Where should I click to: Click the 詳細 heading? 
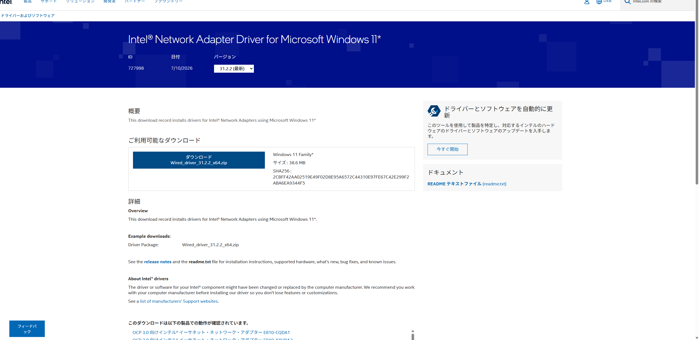click(134, 202)
